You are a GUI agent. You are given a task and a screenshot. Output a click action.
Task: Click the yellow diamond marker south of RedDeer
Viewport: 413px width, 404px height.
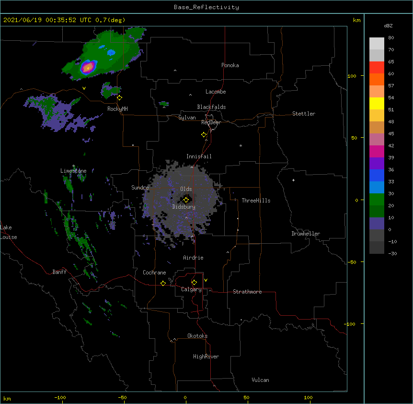(x=204, y=135)
